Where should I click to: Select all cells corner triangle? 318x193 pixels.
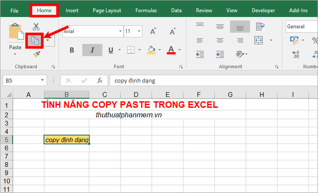pyautogui.click(x=9, y=95)
